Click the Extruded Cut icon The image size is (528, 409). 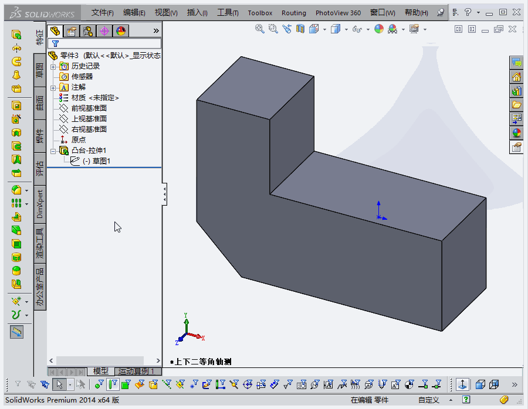[x=16, y=105]
